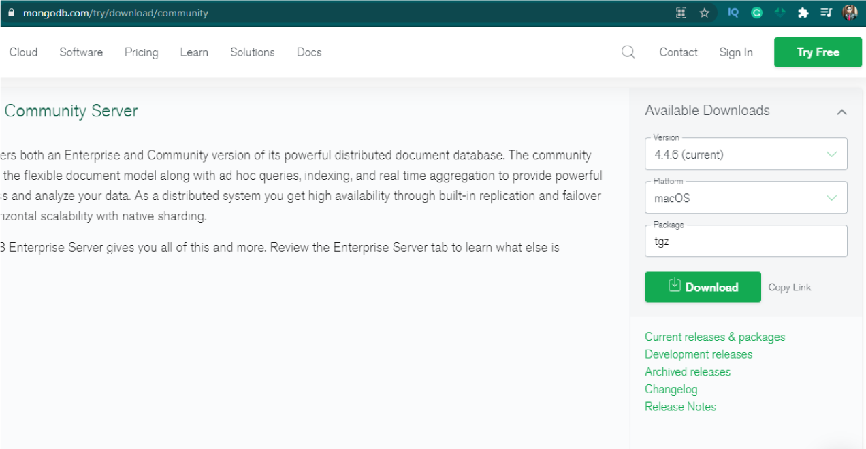Open the Grammarly extension icon

point(756,13)
